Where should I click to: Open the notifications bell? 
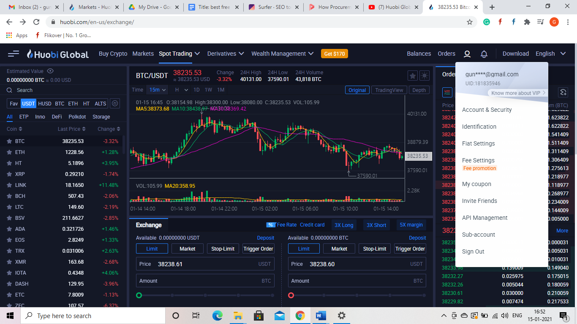click(484, 54)
